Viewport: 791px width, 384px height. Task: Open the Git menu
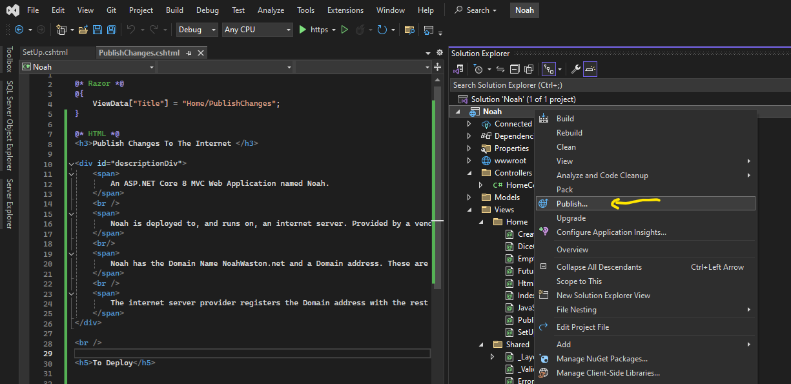(x=110, y=10)
